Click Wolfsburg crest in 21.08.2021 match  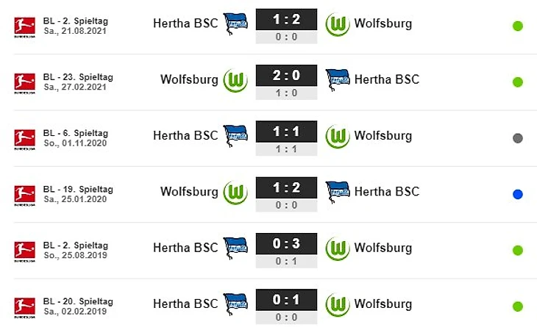pos(338,24)
